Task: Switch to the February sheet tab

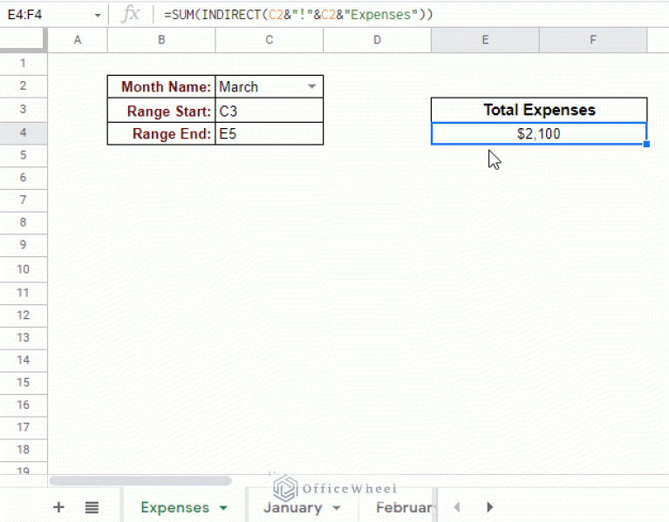Action: (x=404, y=507)
